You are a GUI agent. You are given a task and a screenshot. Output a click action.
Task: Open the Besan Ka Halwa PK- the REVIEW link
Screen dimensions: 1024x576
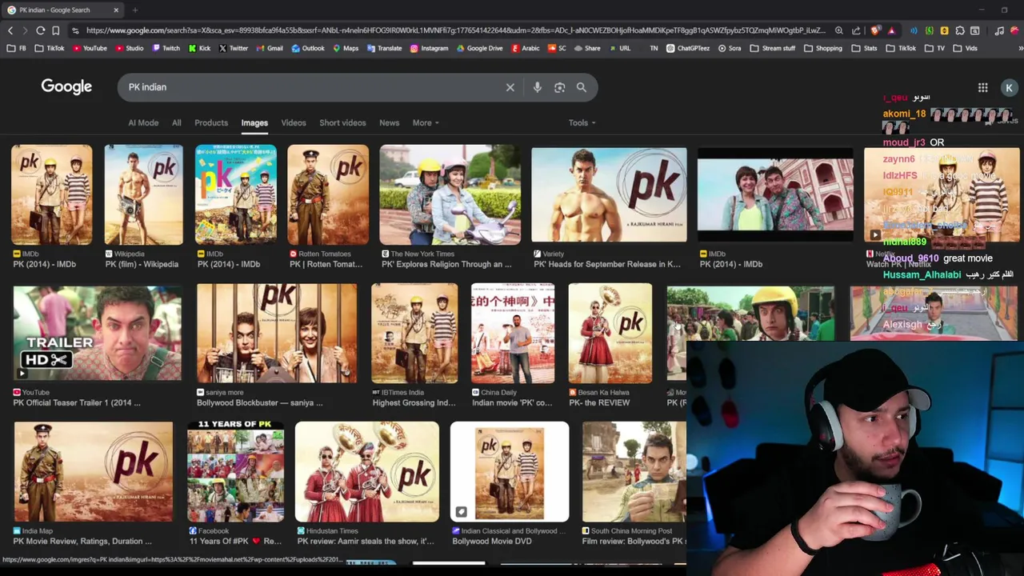pyautogui.click(x=599, y=402)
